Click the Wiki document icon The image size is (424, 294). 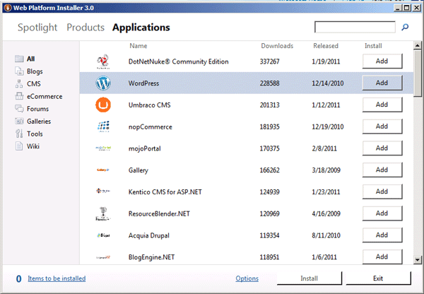tap(19, 146)
